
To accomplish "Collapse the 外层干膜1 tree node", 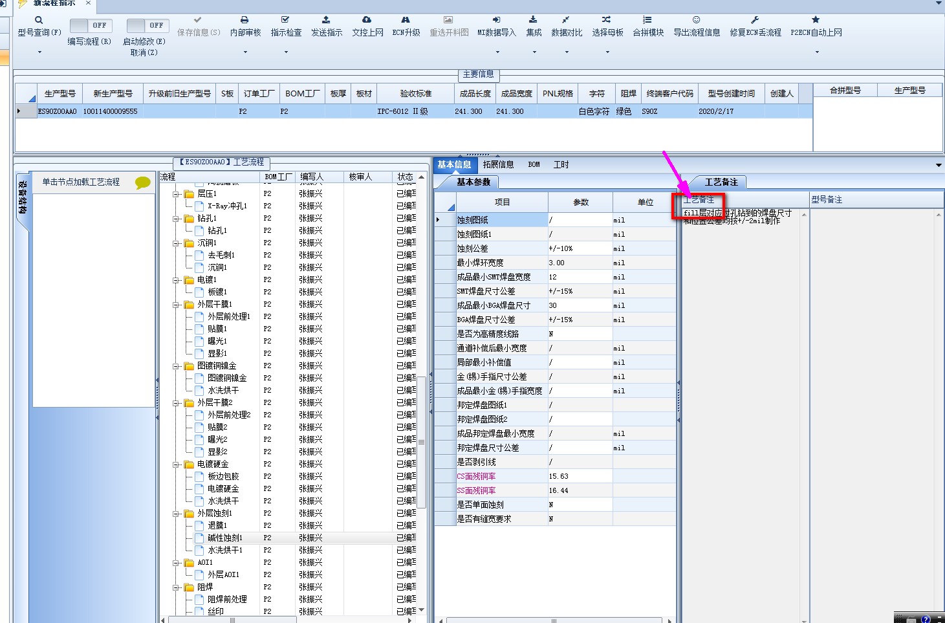I will point(176,305).
